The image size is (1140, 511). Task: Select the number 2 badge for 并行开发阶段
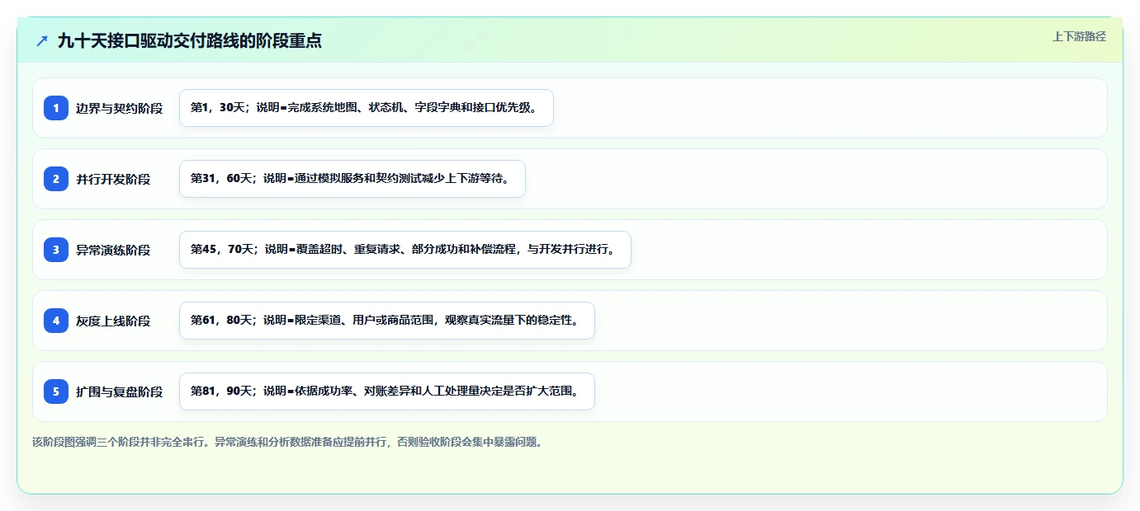(x=56, y=179)
